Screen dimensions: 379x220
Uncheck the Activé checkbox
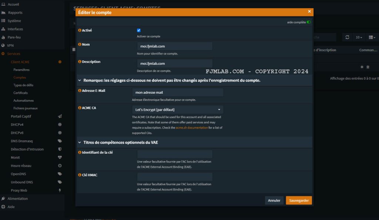[139, 30]
